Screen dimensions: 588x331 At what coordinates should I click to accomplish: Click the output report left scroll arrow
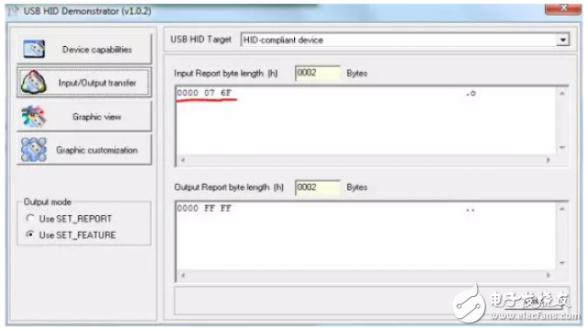183,275
